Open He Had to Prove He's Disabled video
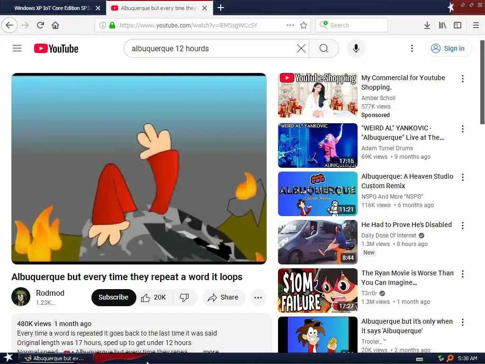Image resolution: width=485 pixels, height=364 pixels. pyautogui.click(x=406, y=224)
